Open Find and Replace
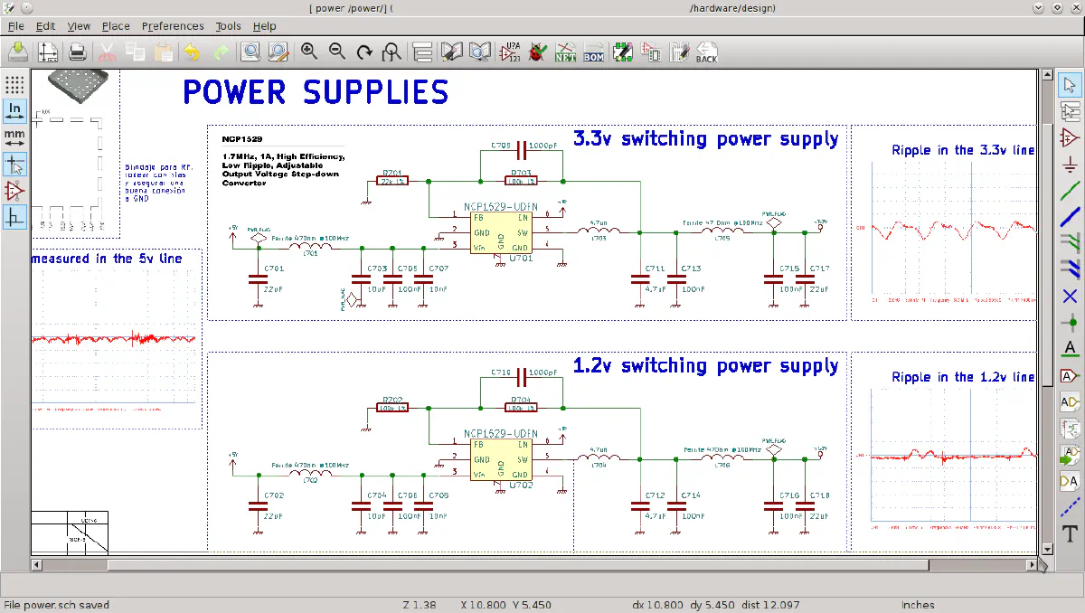Screen dimensions: 1085x613 (x=278, y=52)
